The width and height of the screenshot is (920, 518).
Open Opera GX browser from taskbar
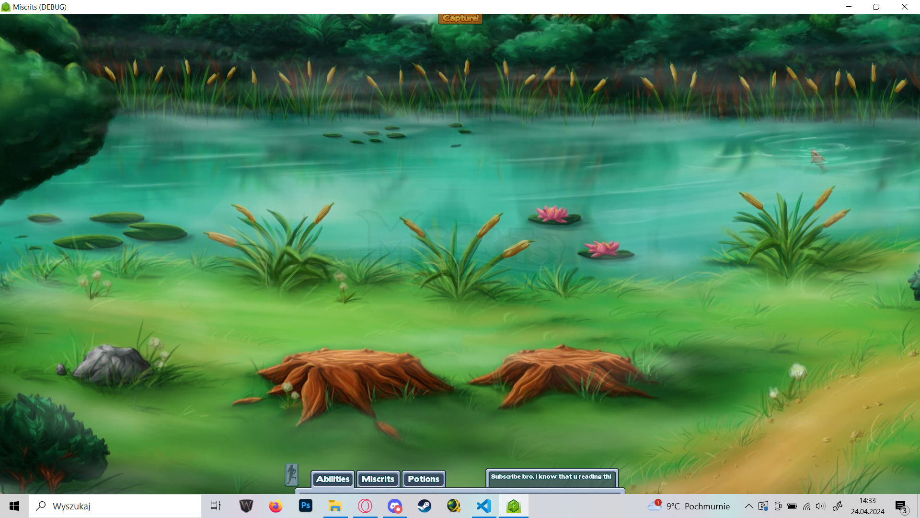tap(365, 506)
